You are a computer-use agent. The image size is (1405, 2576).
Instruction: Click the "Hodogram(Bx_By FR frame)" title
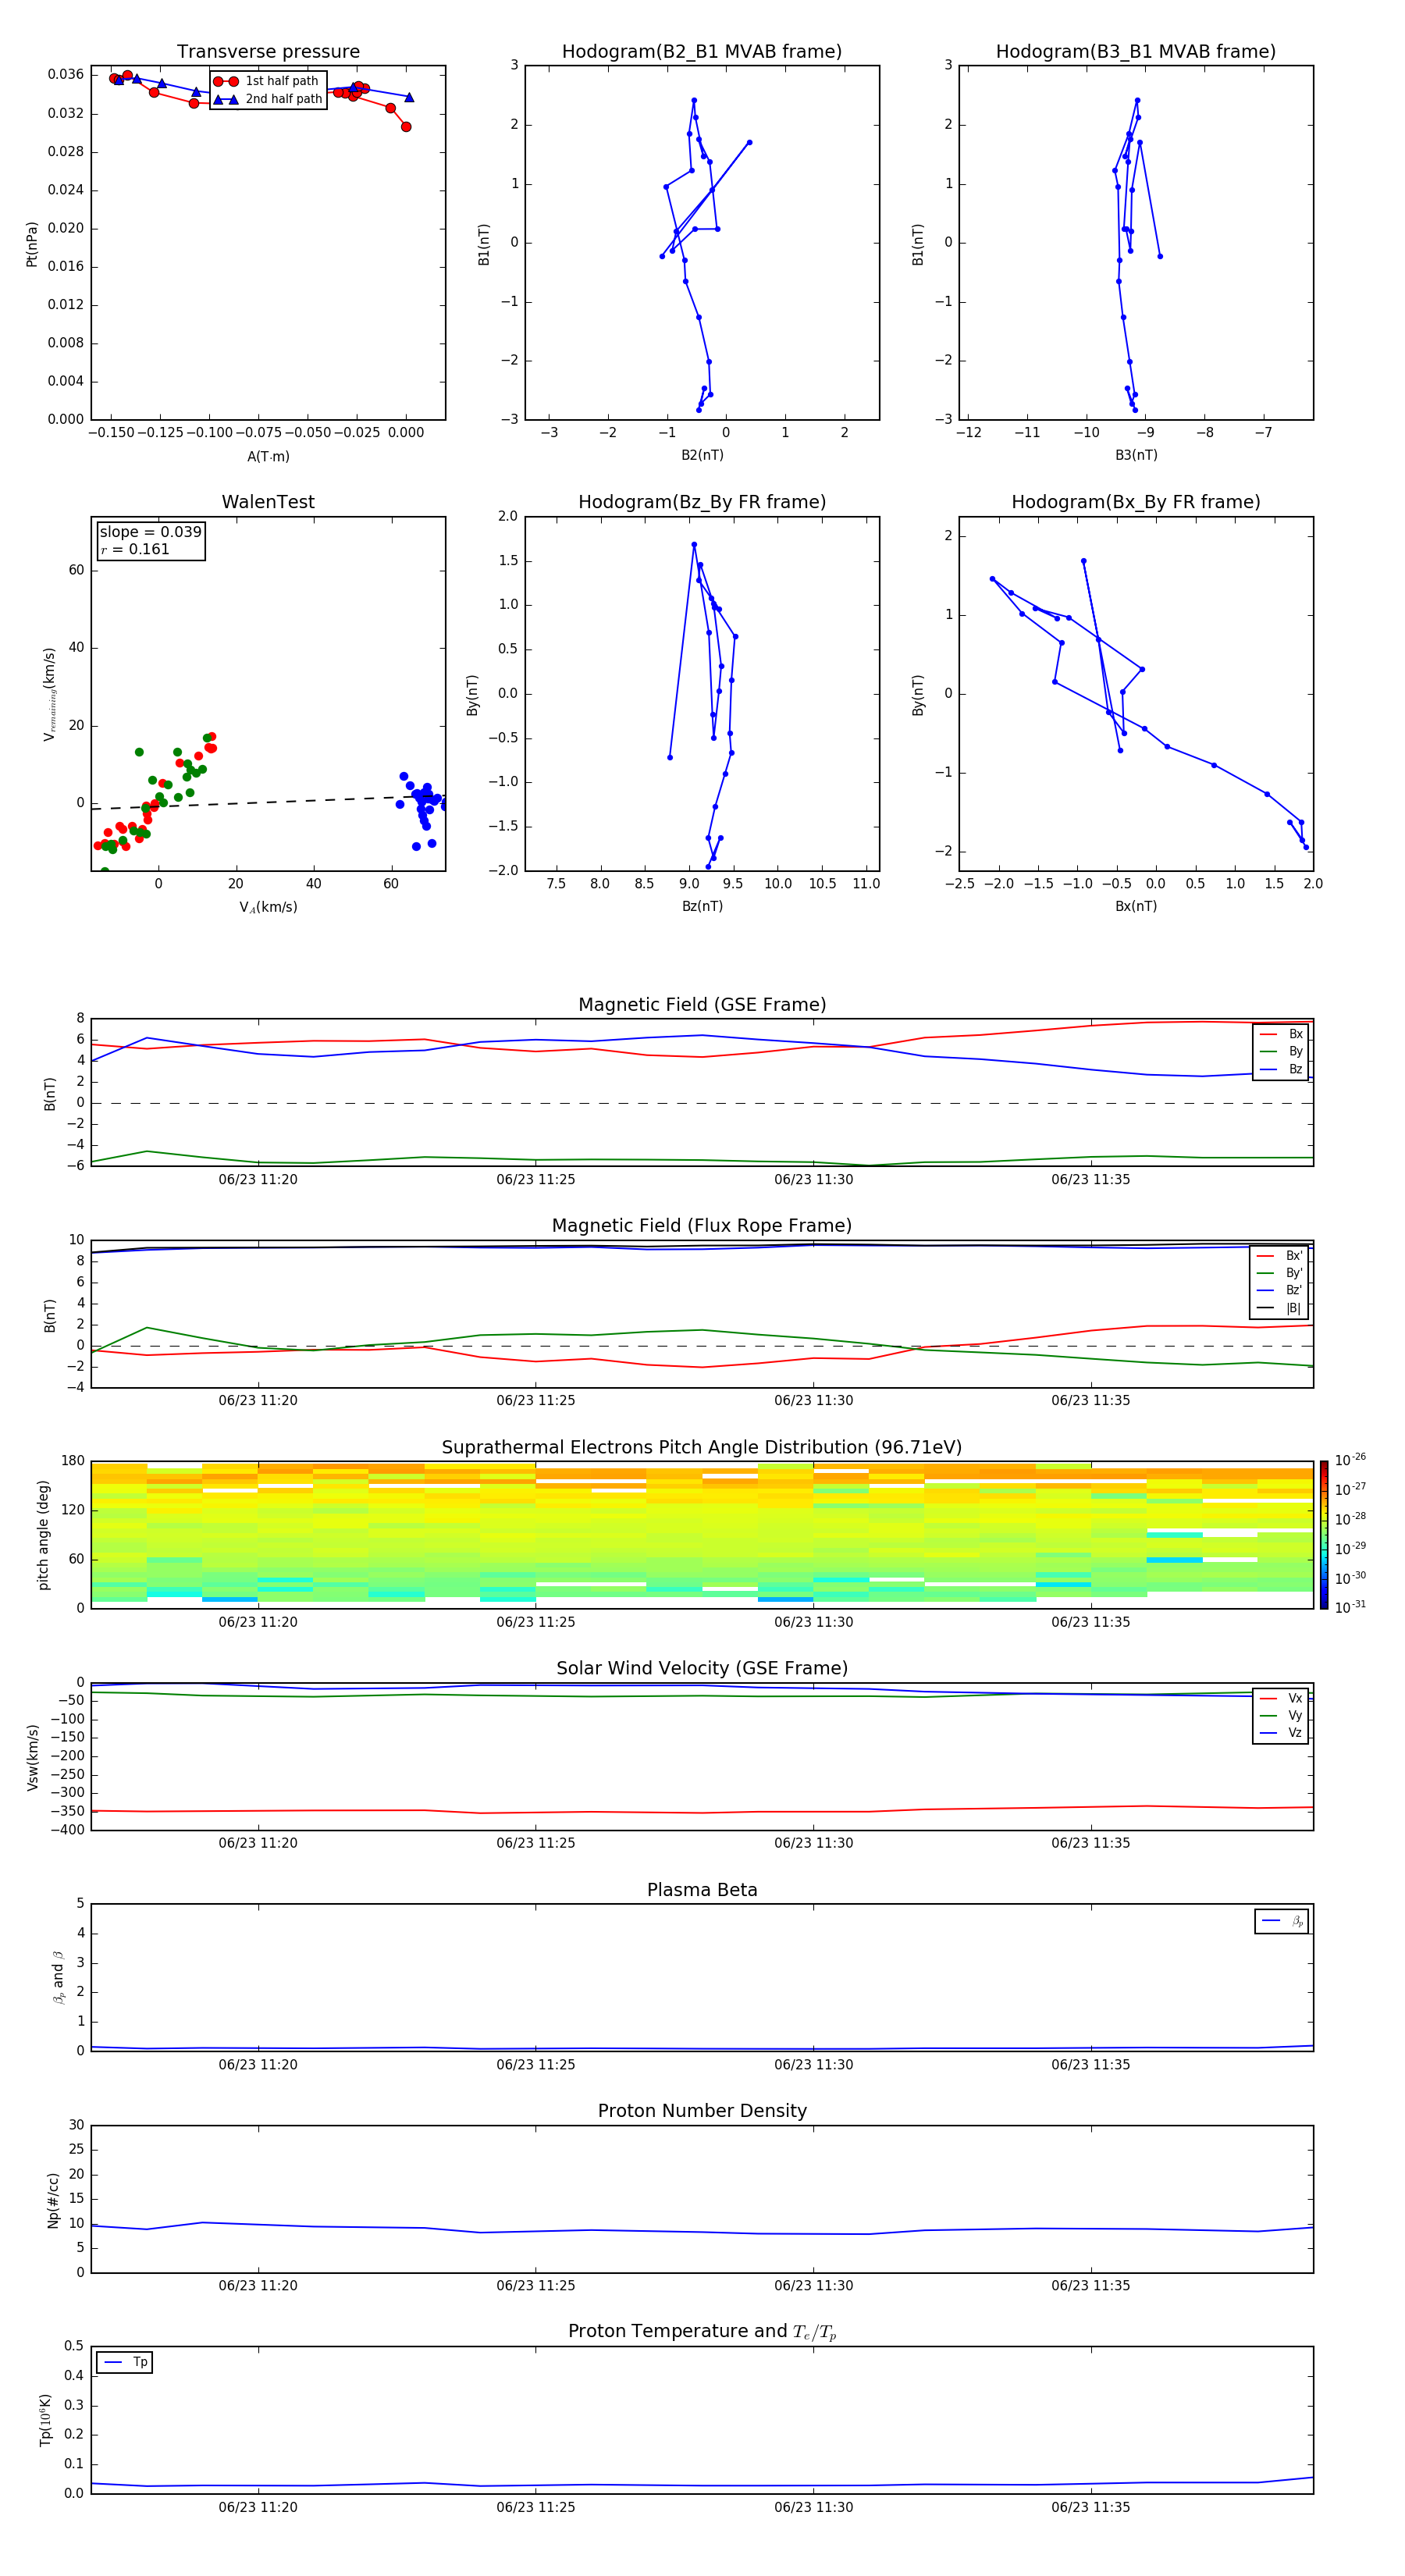(x=1136, y=502)
